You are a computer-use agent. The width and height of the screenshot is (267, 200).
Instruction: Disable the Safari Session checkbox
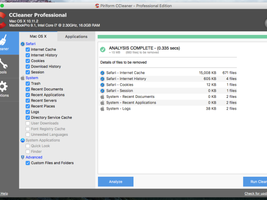(28, 72)
